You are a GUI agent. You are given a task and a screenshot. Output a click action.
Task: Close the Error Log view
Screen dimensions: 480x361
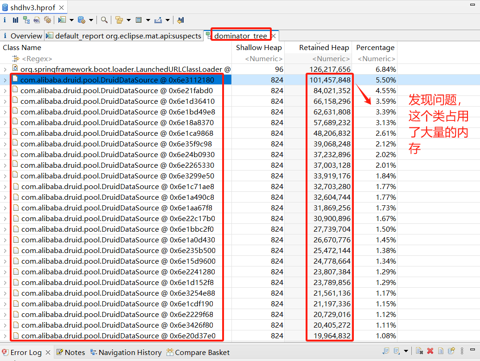pos(48,353)
